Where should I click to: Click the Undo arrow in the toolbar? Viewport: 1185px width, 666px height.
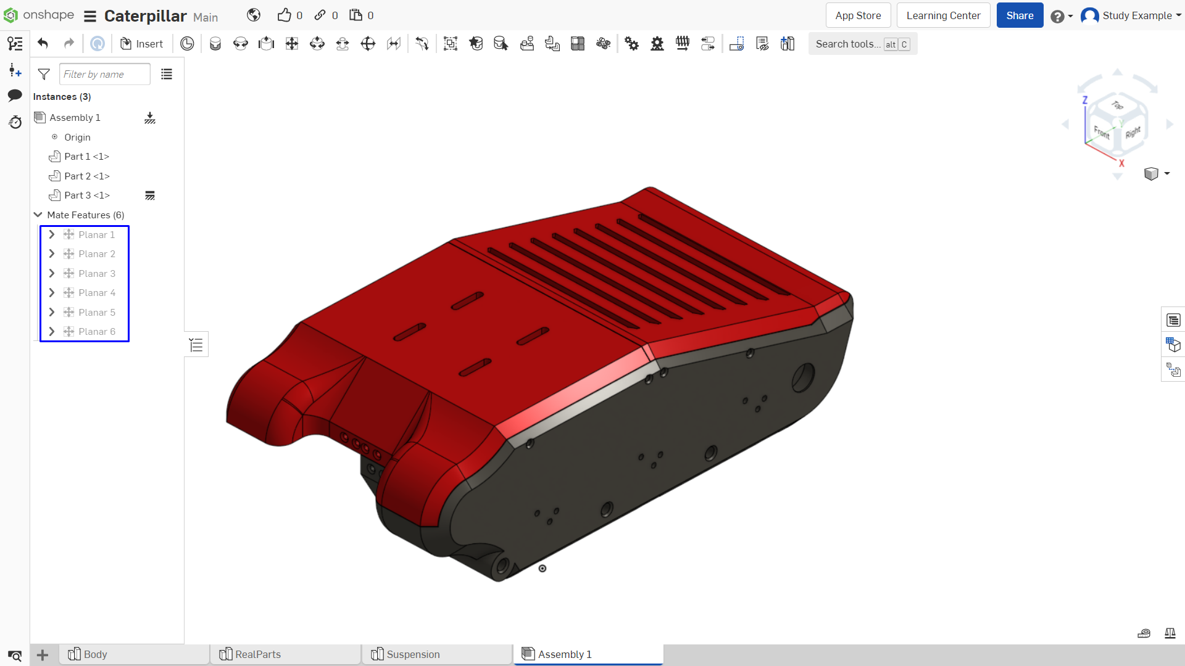[x=43, y=44]
